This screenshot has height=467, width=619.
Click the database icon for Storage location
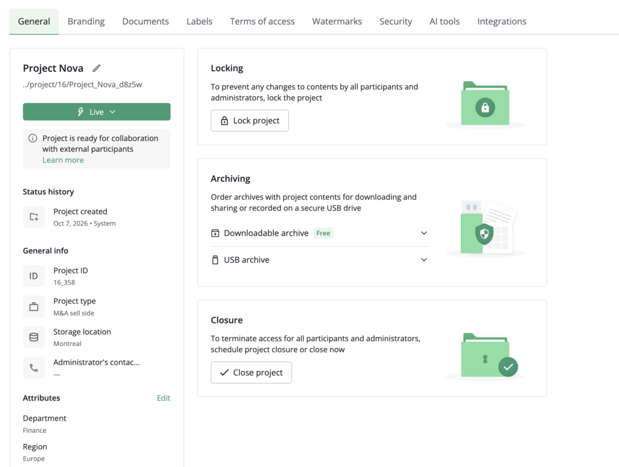click(x=34, y=337)
